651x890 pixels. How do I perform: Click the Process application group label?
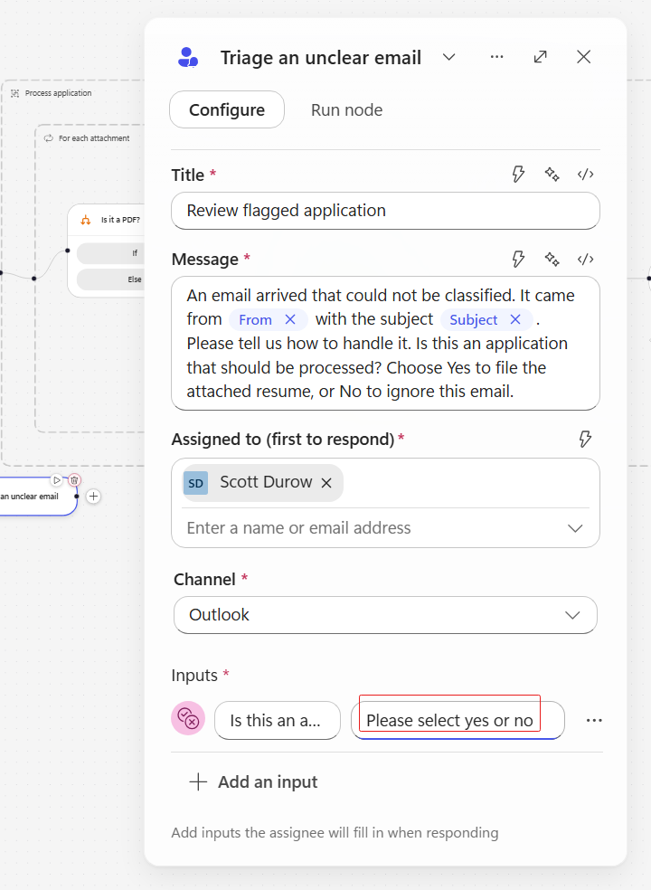coord(59,93)
